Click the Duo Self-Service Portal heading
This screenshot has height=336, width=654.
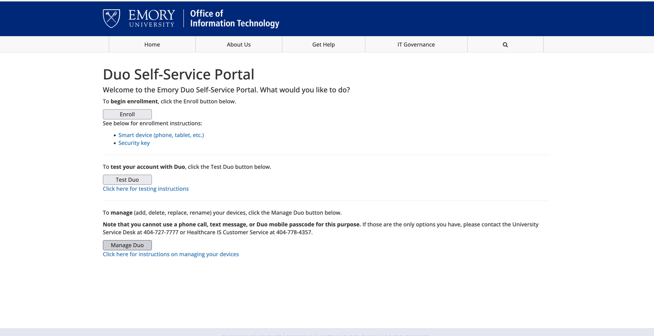pos(178,74)
